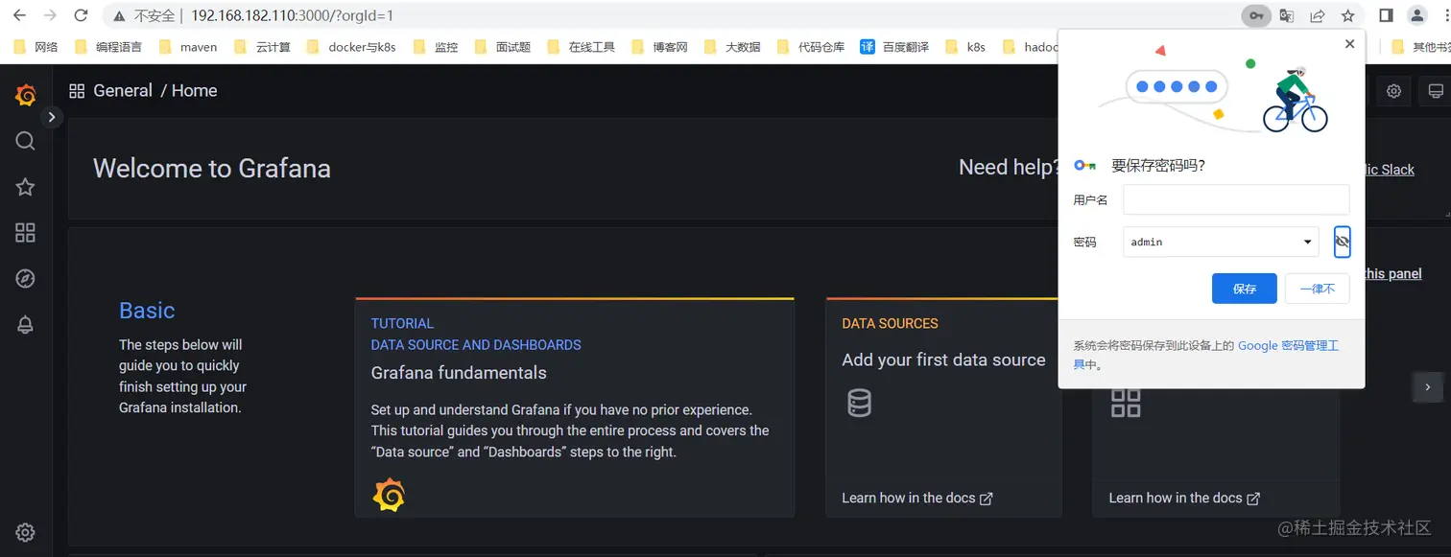
Task: Click the database icon on data sources card
Action: tap(860, 403)
